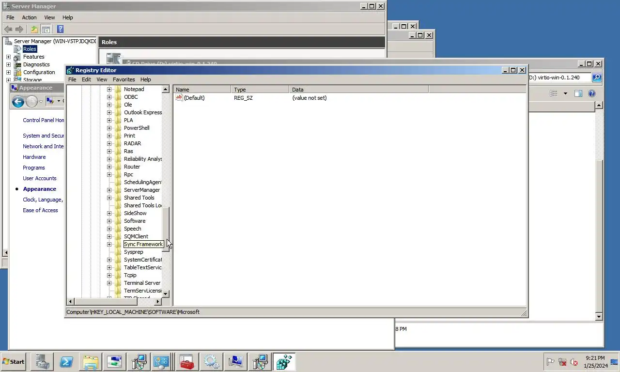Click the Change view list icon in Explorer

click(x=554, y=93)
